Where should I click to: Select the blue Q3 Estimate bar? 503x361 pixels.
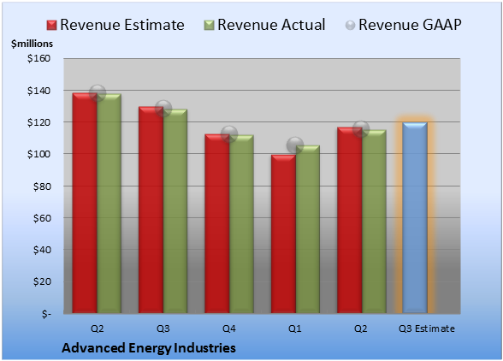pos(415,217)
